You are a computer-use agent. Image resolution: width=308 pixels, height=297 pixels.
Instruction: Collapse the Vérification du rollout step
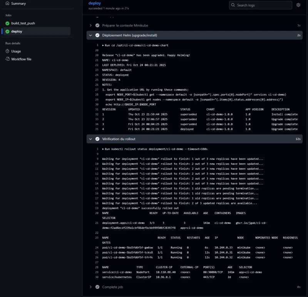(91, 139)
